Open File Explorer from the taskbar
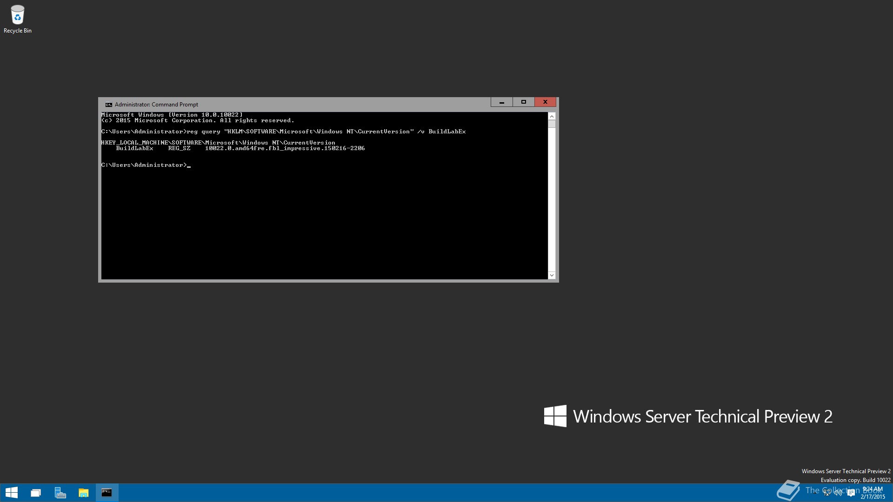The image size is (893, 502). point(83,493)
